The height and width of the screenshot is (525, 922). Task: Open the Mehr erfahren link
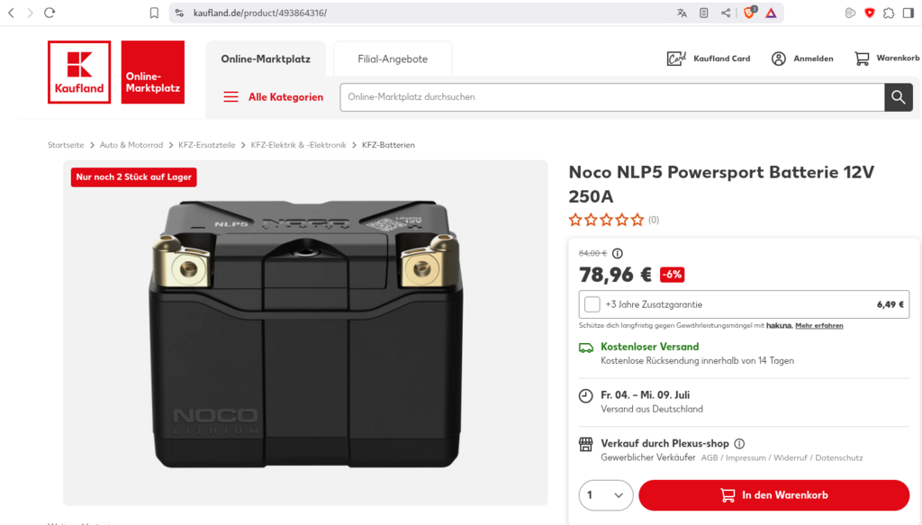pos(819,325)
